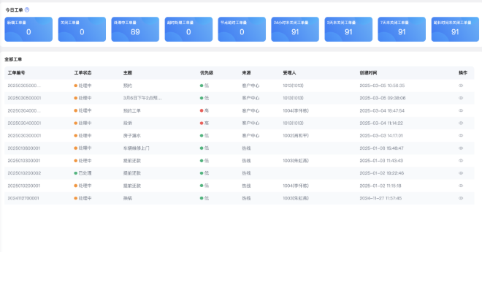Screen dimensions: 482x307
Task: Select the 3月6日下午2点 subject cell
Action: [x=142, y=98]
